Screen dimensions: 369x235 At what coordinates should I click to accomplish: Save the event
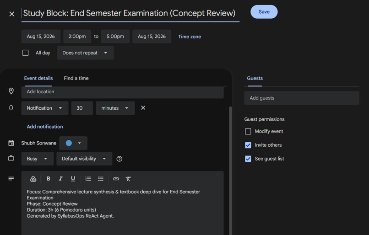pos(264,12)
